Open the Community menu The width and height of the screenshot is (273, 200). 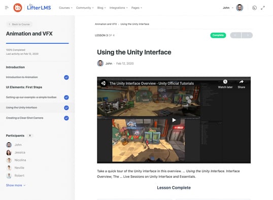85,8
